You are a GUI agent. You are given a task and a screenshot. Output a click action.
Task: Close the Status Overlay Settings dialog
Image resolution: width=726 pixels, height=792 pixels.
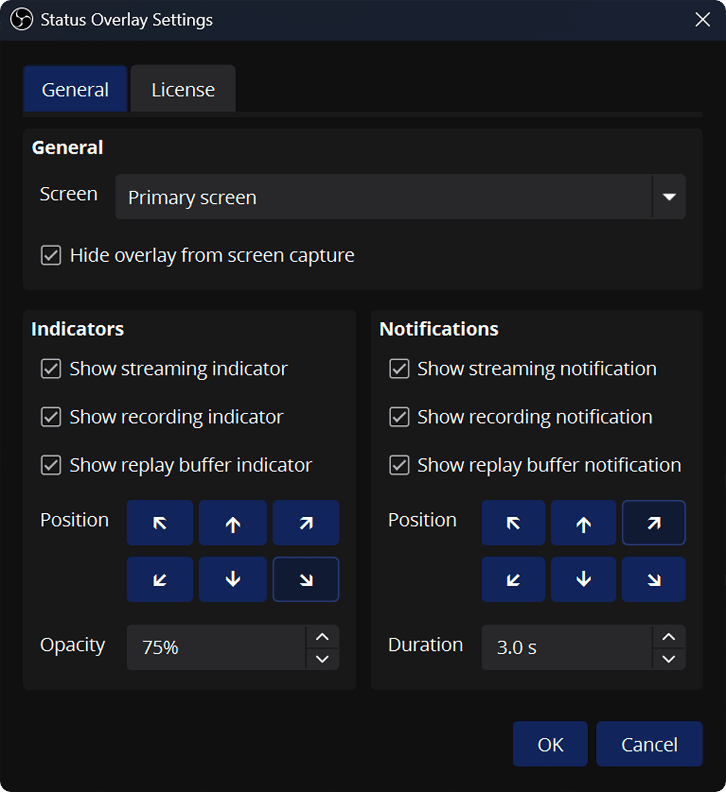click(703, 20)
